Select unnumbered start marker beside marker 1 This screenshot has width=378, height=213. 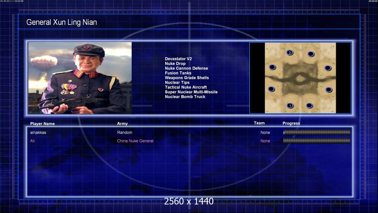click(x=309, y=105)
